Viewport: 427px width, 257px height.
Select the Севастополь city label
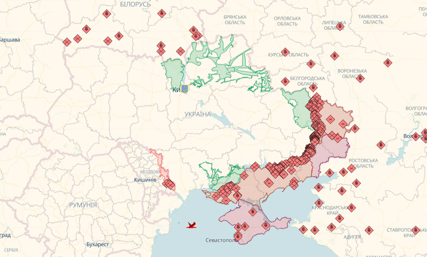coord(222,240)
